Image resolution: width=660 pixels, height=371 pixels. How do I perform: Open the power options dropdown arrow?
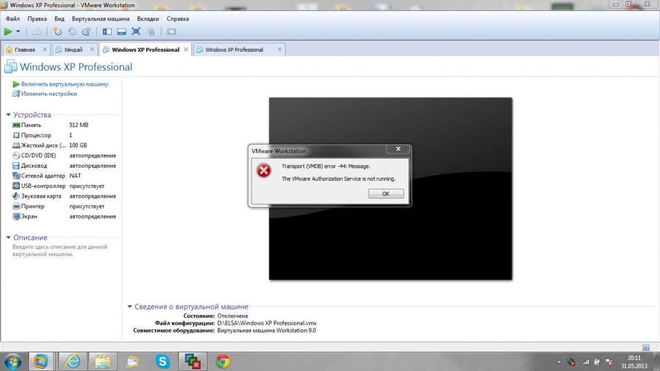tap(18, 32)
